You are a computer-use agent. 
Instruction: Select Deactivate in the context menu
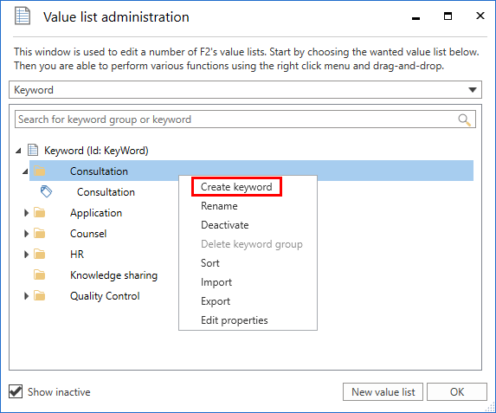tap(224, 225)
